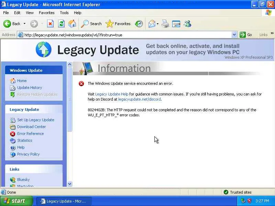Follow the legacyupdate.net/discord hyperlink
The image size is (275, 206).
click(140, 99)
